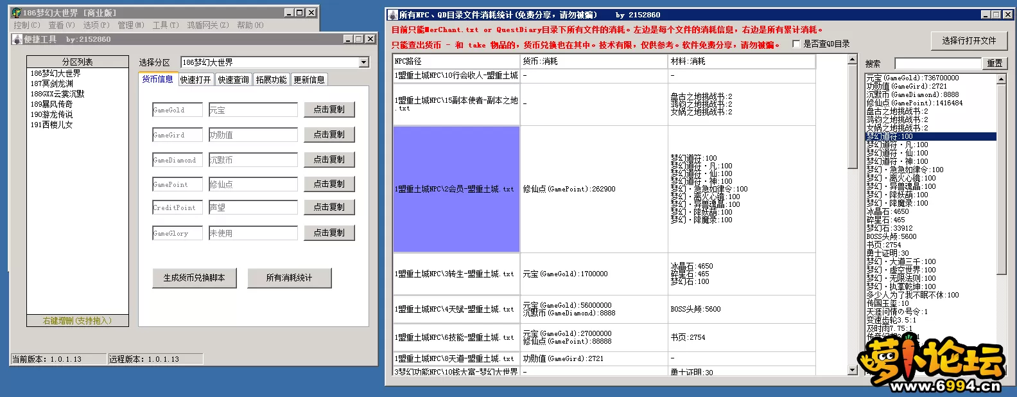
Task: Tick the 是否查QD目录 checkbox
Action: tap(796, 44)
